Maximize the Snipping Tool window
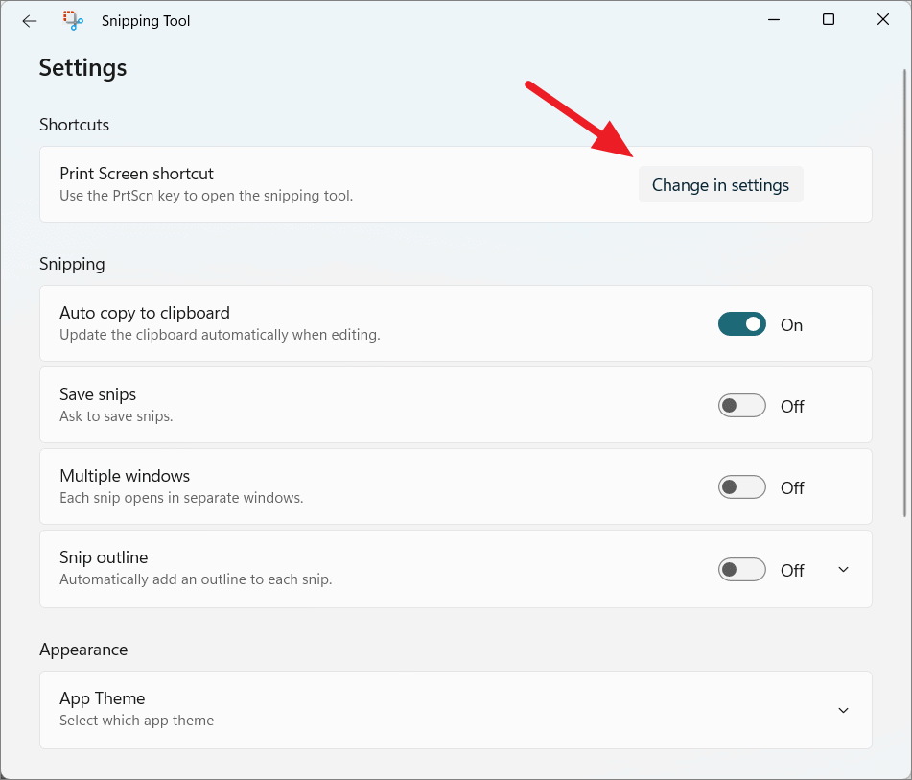This screenshot has width=912, height=780. (x=828, y=19)
